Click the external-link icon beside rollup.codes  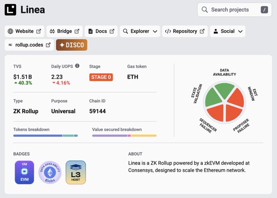pos(48,45)
